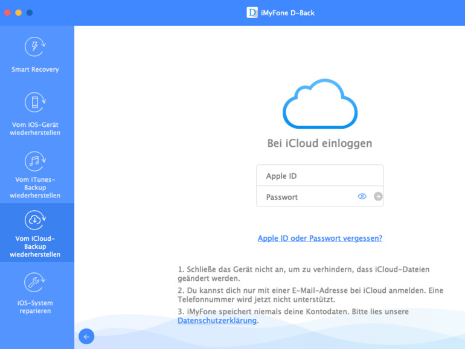This screenshot has height=349, width=465.
Task: Click the iMyFone D-Back logo icon
Action: click(x=252, y=13)
